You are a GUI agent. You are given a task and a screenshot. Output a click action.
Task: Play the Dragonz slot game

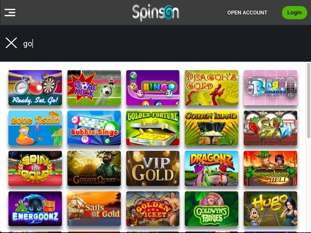point(211,169)
